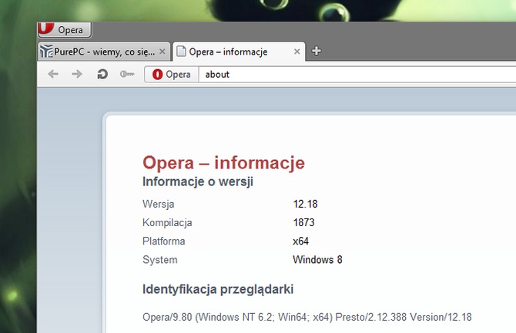Close the PurePC tab
The height and width of the screenshot is (333, 516).
(162, 52)
